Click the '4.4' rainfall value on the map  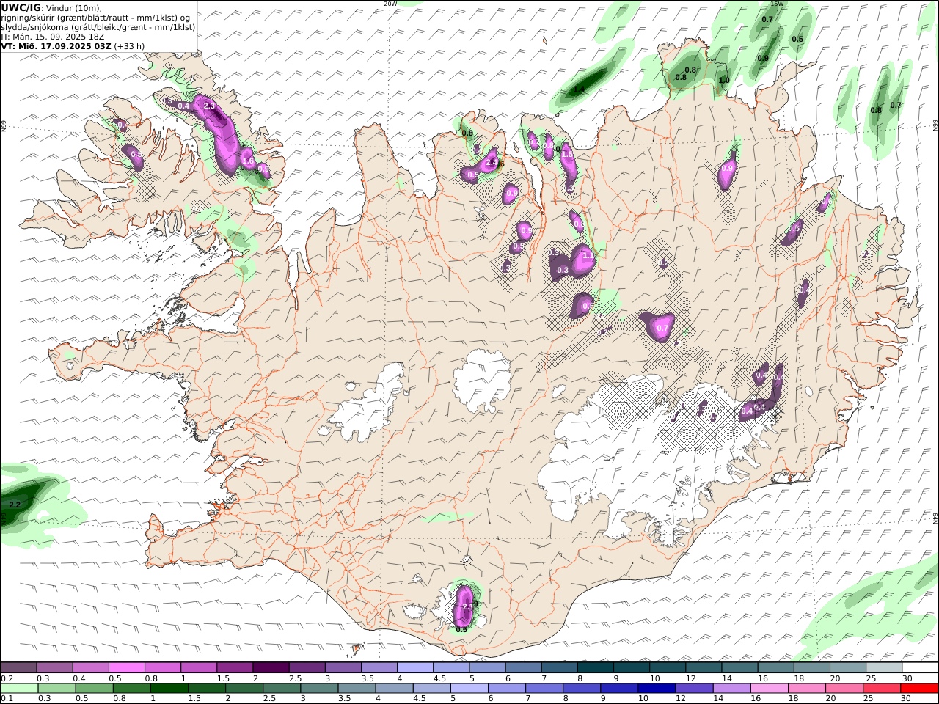click(x=579, y=89)
